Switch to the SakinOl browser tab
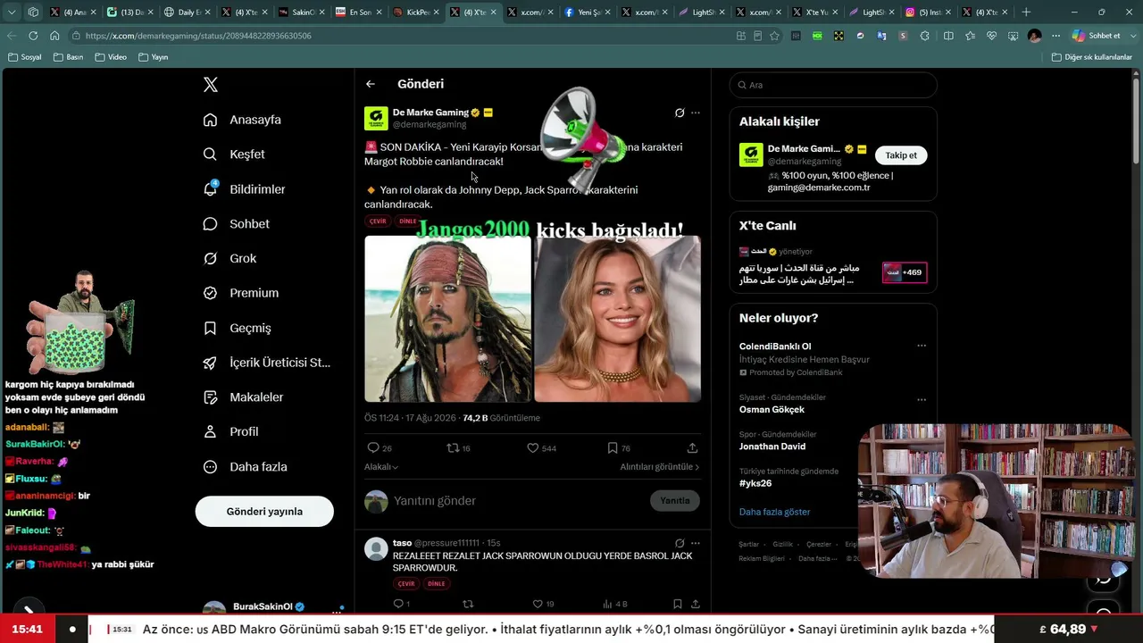Viewport: 1143px width, 643px height. [301, 13]
